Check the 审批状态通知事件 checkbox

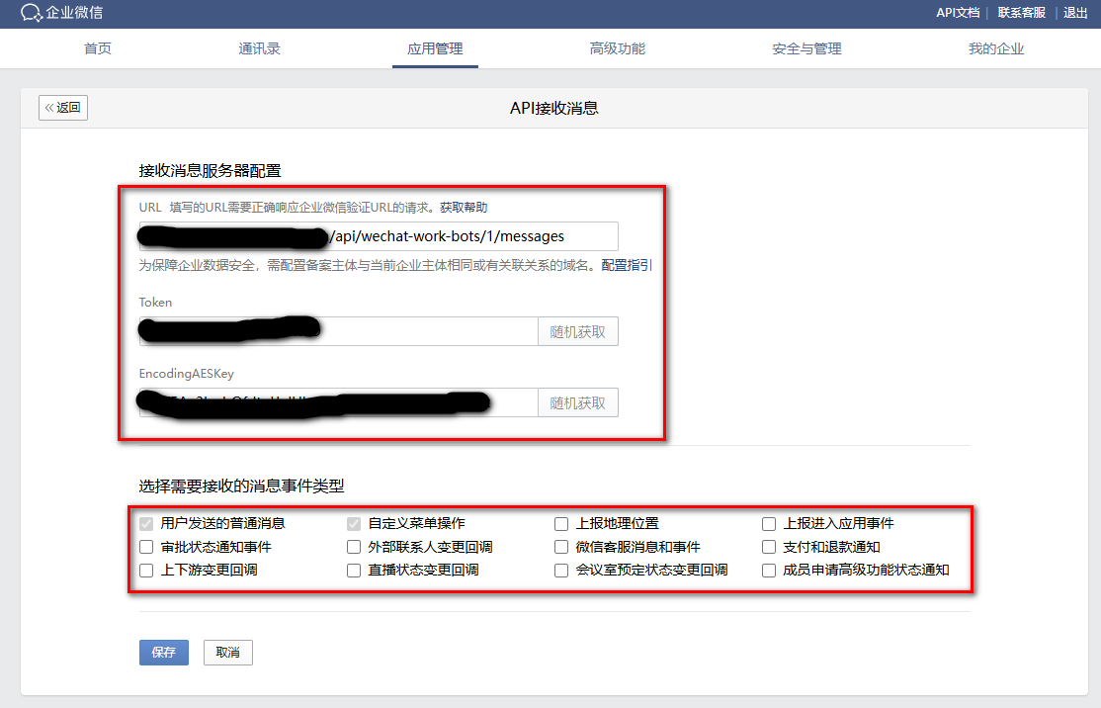point(146,547)
